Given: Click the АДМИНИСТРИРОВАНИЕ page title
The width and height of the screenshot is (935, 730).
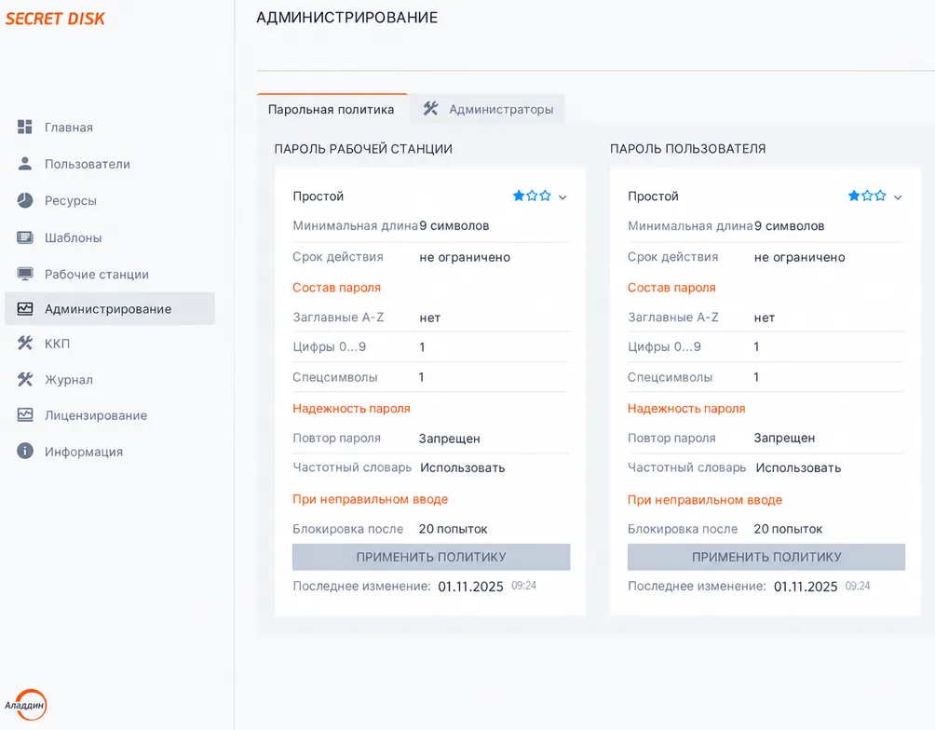Looking at the screenshot, I should [347, 18].
